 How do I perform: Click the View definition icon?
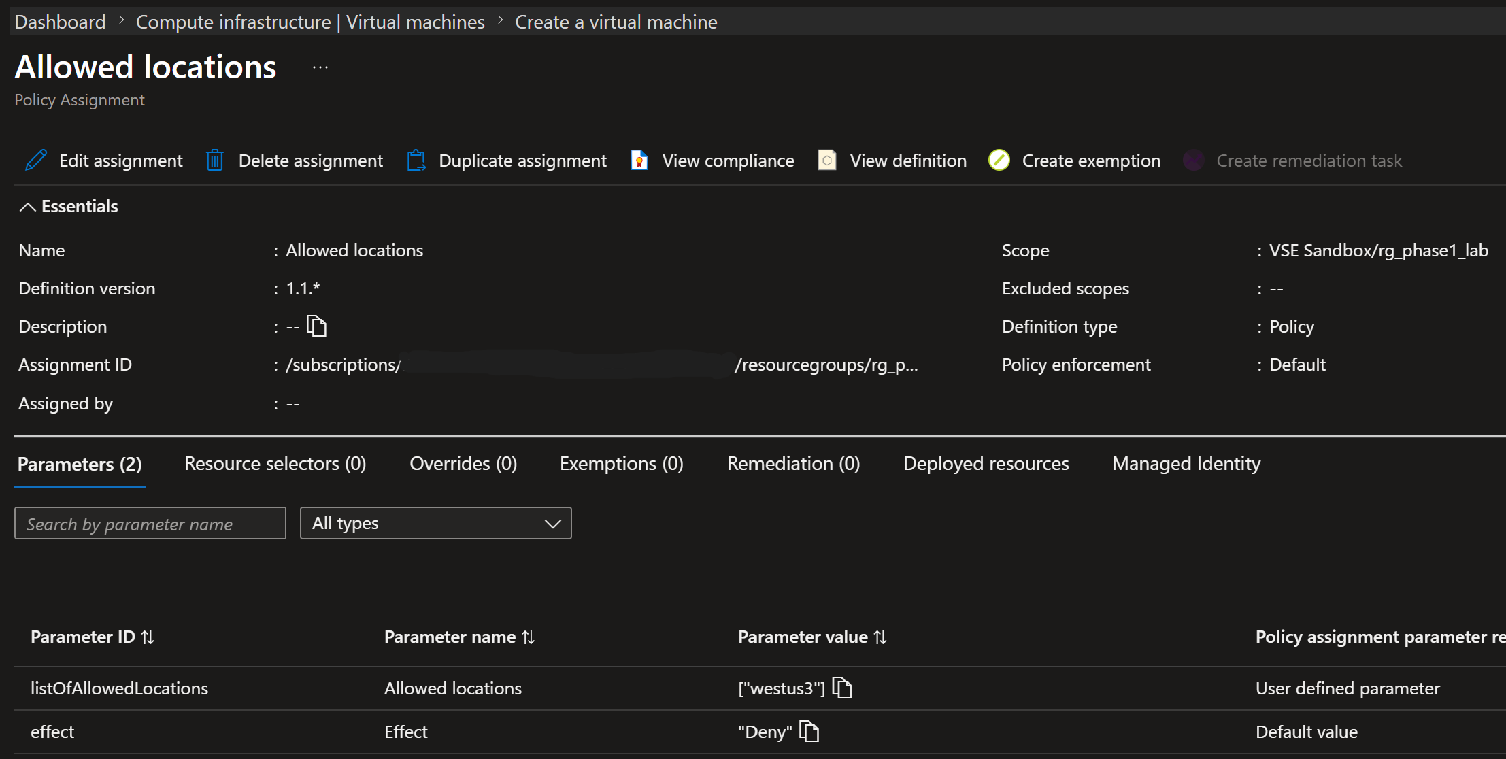(826, 161)
